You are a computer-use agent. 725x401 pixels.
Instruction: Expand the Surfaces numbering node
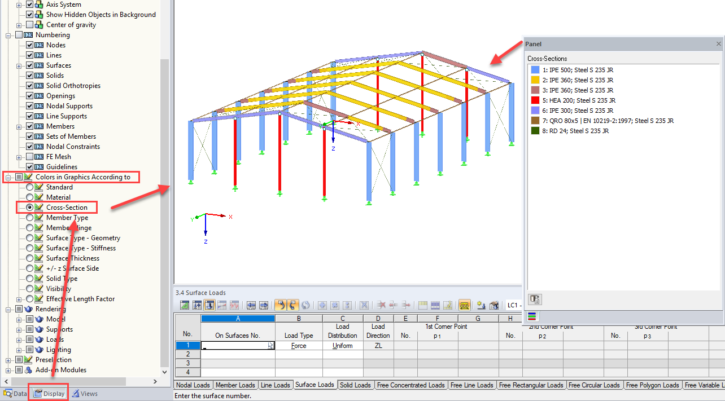[19, 65]
